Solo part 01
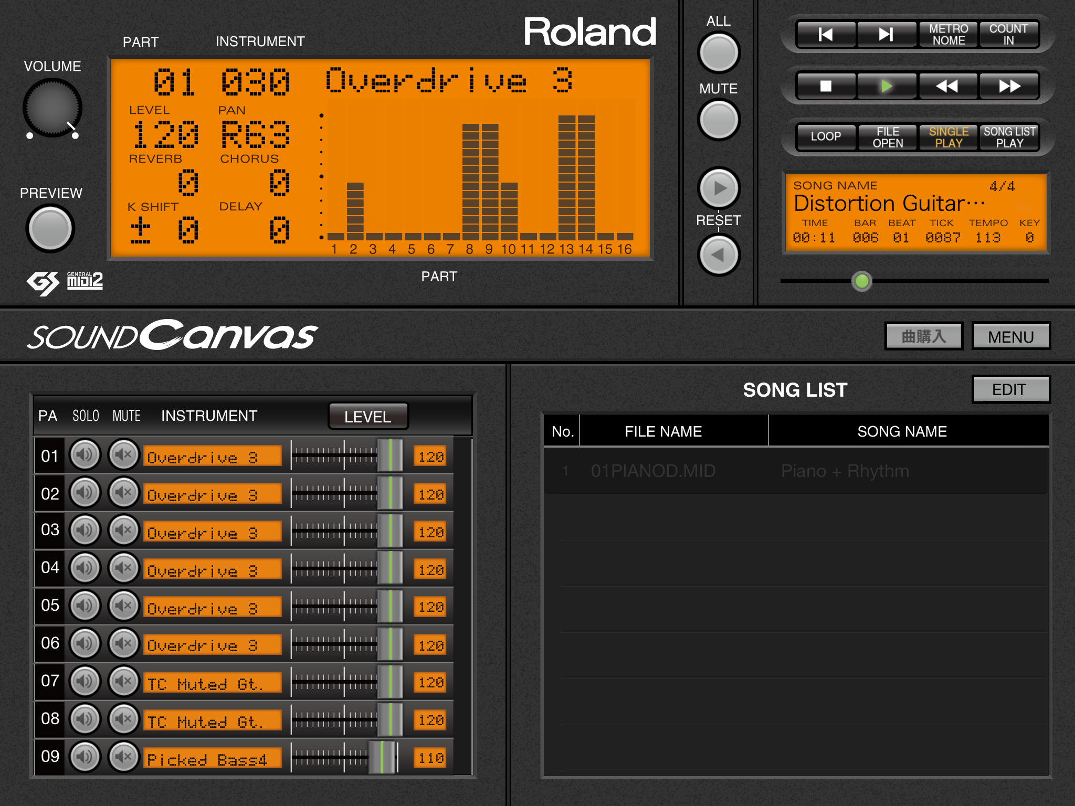The width and height of the screenshot is (1075, 806). click(x=85, y=455)
